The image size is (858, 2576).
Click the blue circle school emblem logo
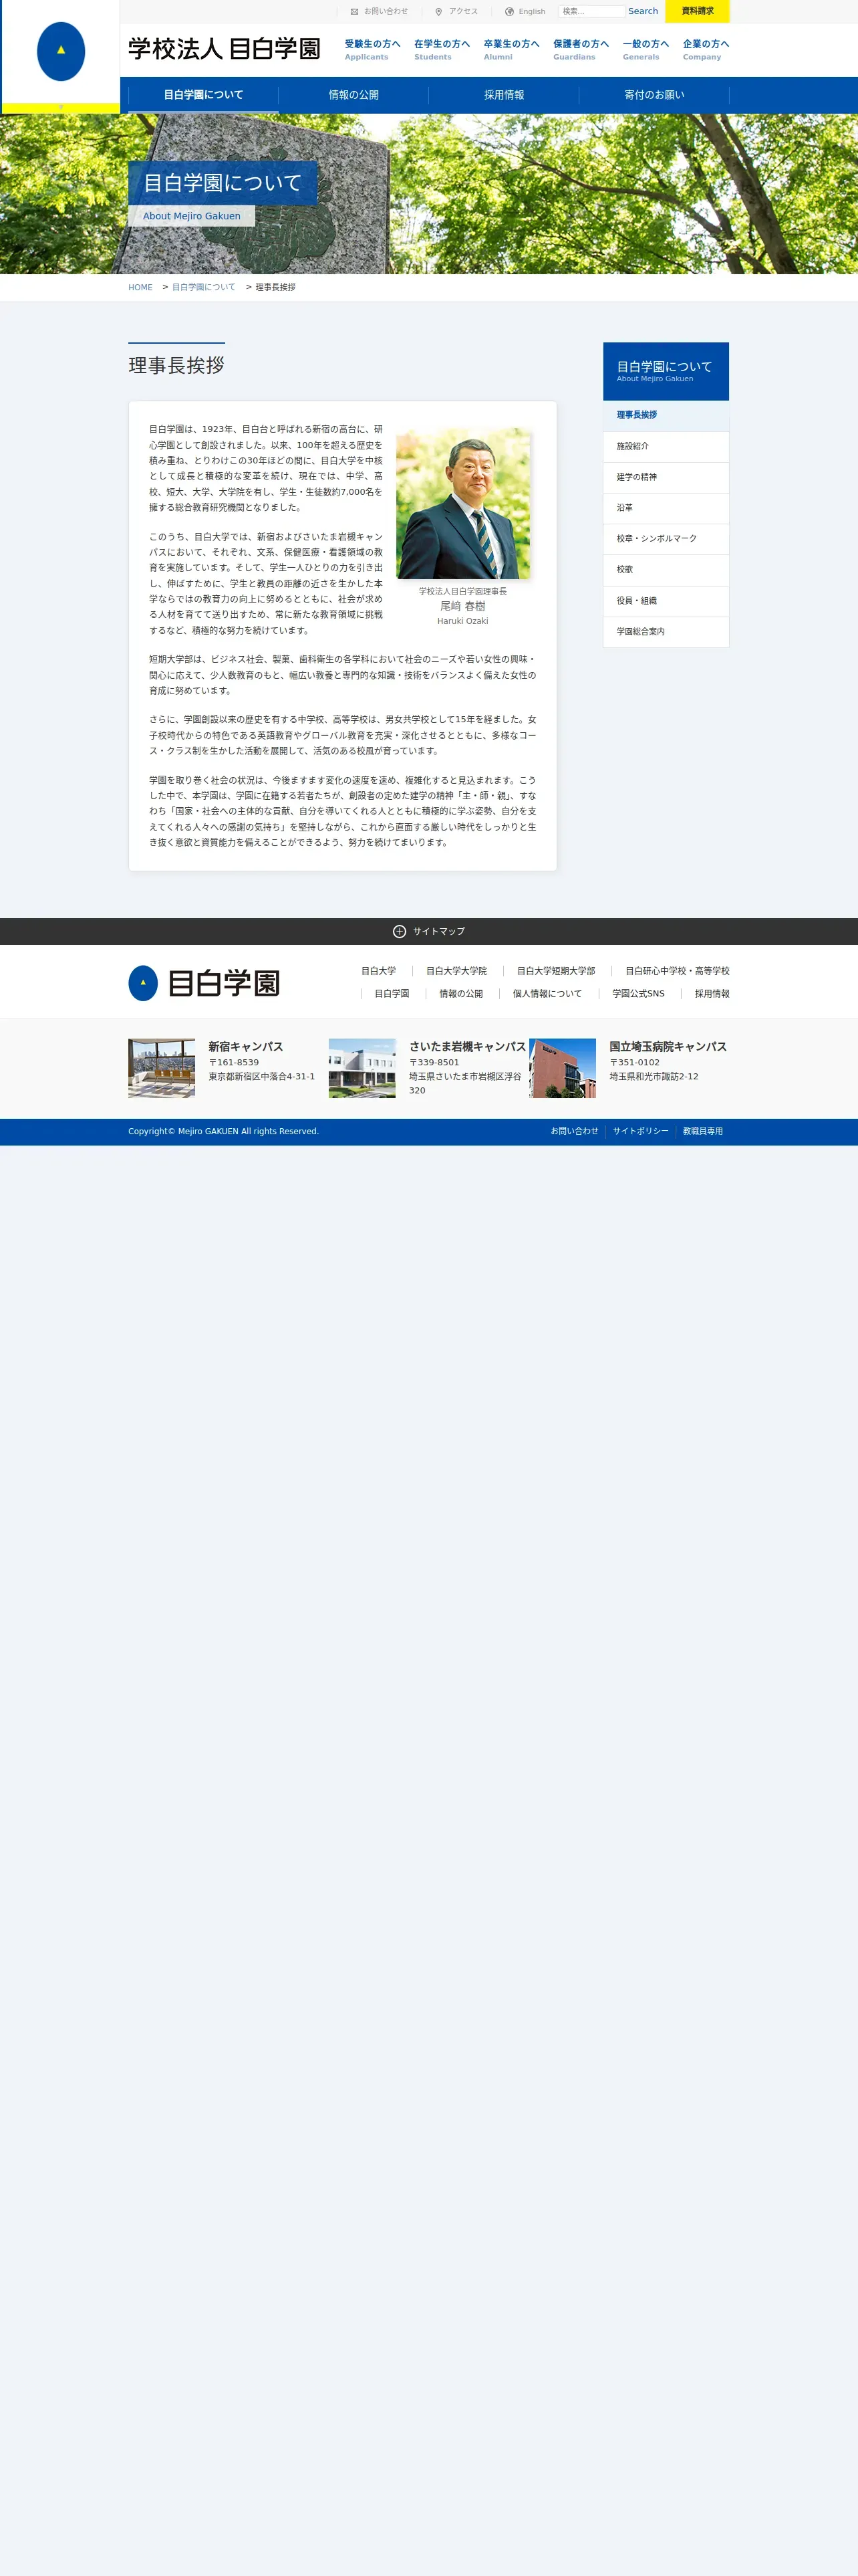coord(61,51)
